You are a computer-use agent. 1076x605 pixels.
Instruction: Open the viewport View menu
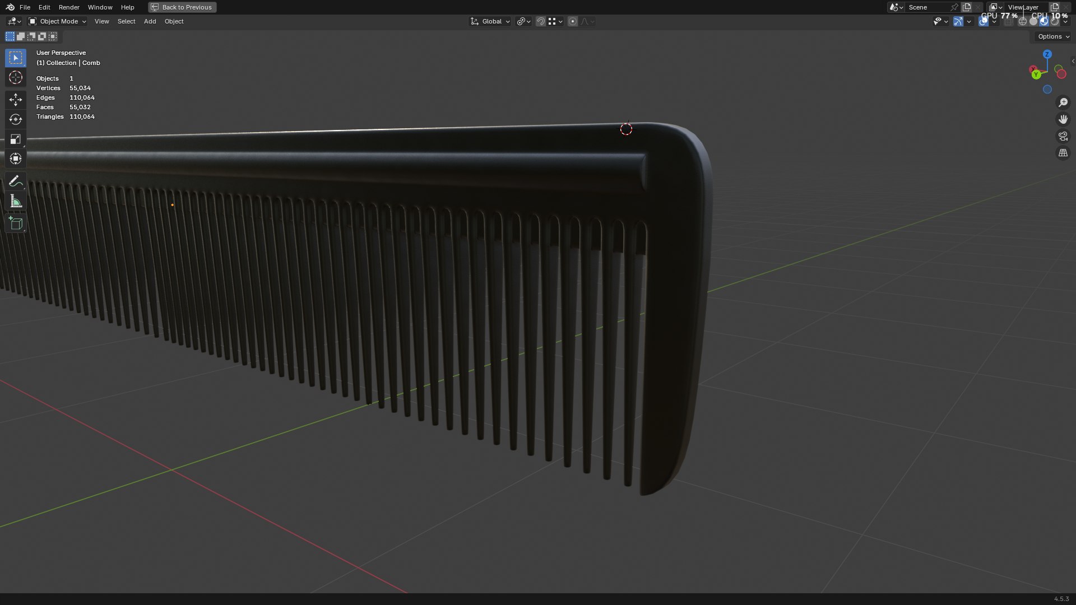click(102, 21)
